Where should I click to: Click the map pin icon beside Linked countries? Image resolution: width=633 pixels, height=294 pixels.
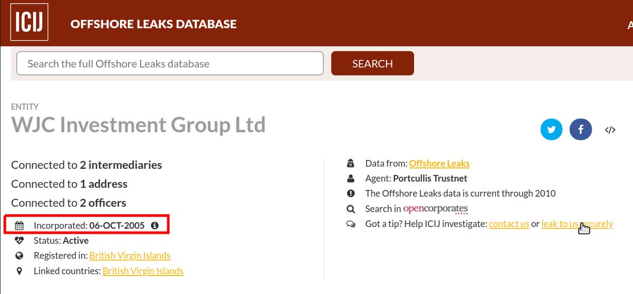[20, 271]
